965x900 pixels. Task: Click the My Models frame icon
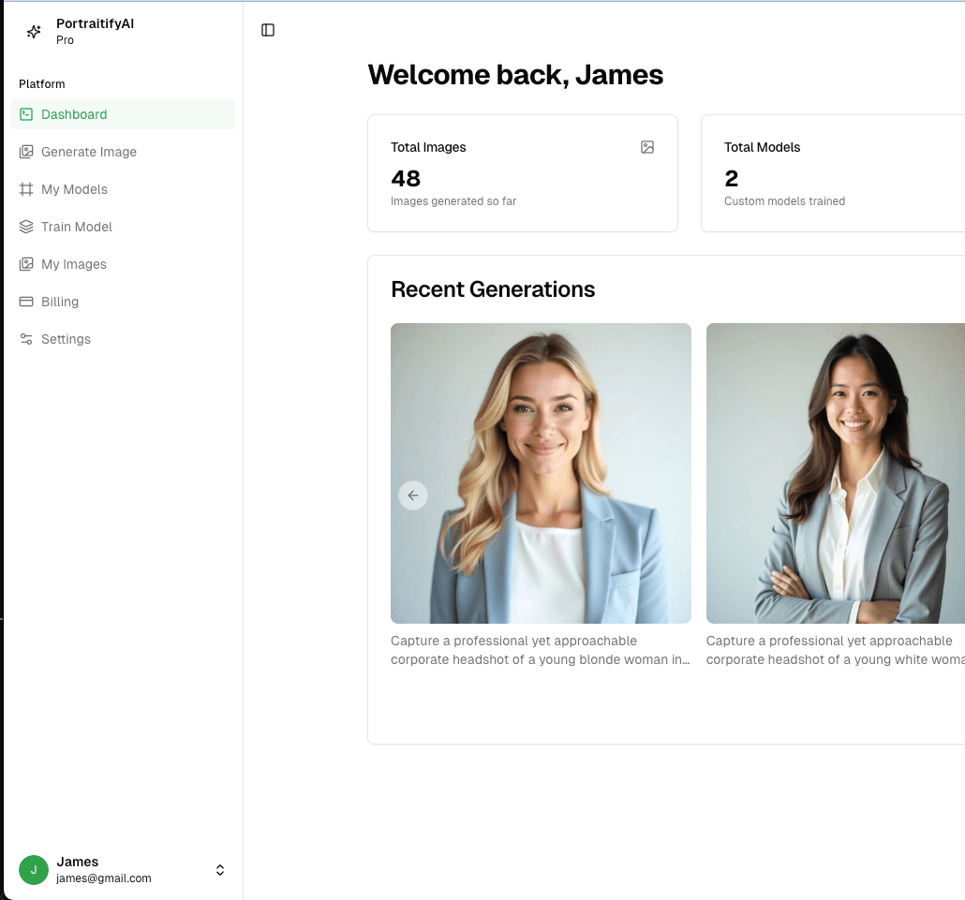[26, 189]
